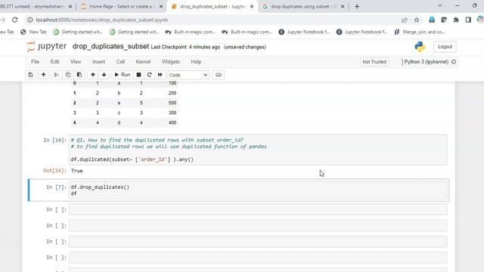
Task: Save the notebook with the floppy icon
Action: [x=30, y=75]
